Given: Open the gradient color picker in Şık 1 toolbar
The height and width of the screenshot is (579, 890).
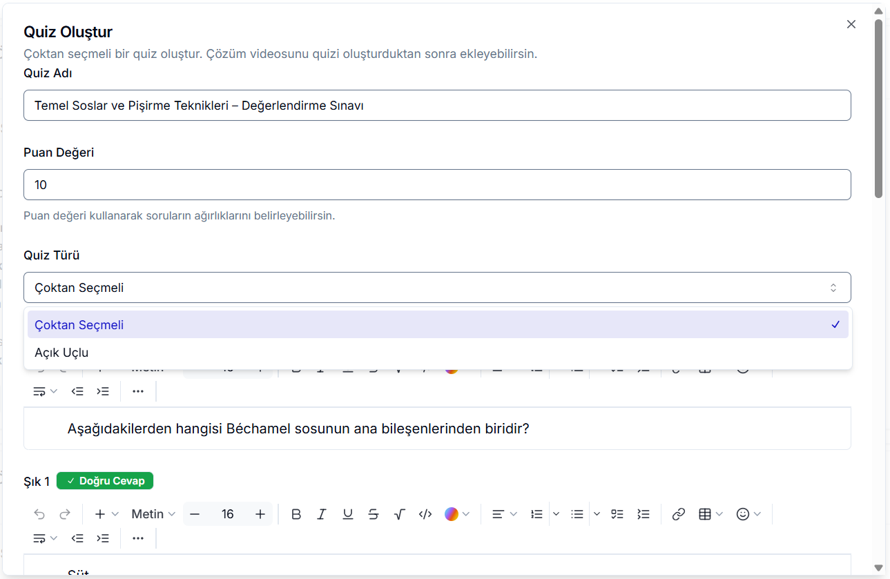Looking at the screenshot, I should pos(457,514).
